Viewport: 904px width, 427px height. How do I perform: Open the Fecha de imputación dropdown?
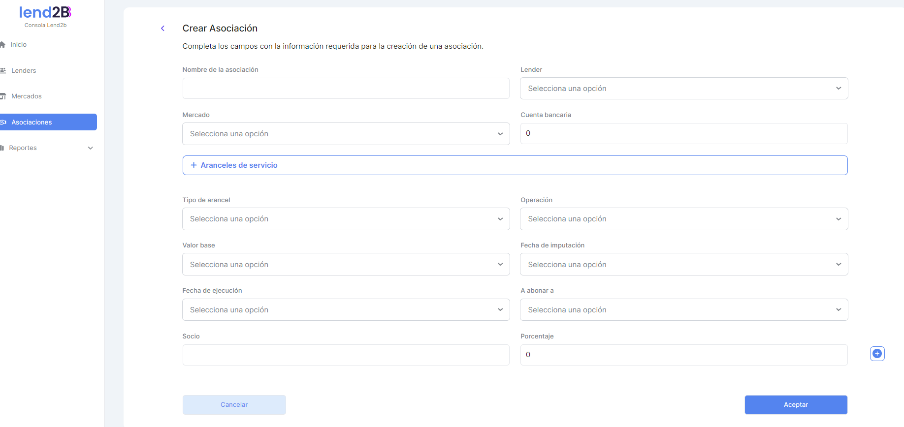[683, 265]
